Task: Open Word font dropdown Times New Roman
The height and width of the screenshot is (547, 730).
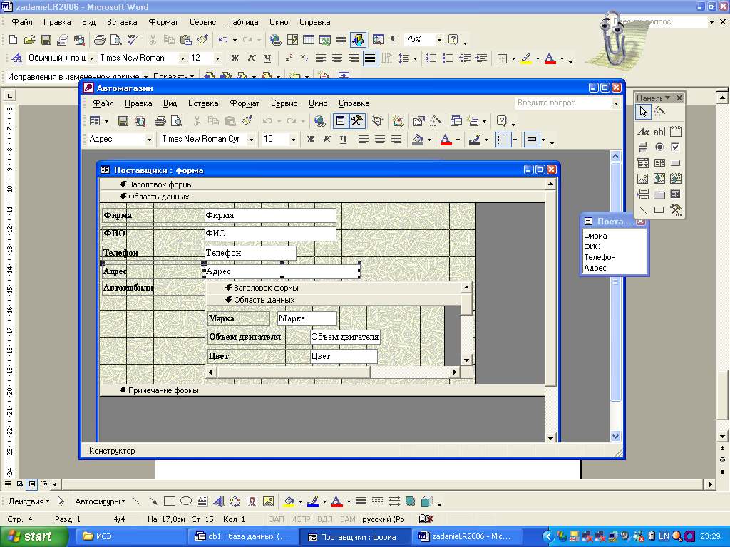Action: (x=182, y=58)
